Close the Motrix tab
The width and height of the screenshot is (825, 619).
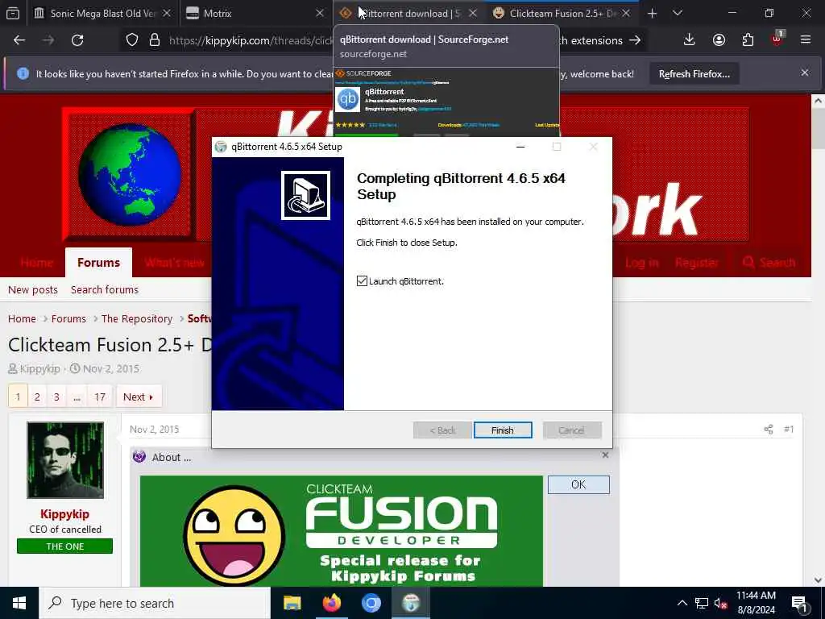(319, 13)
